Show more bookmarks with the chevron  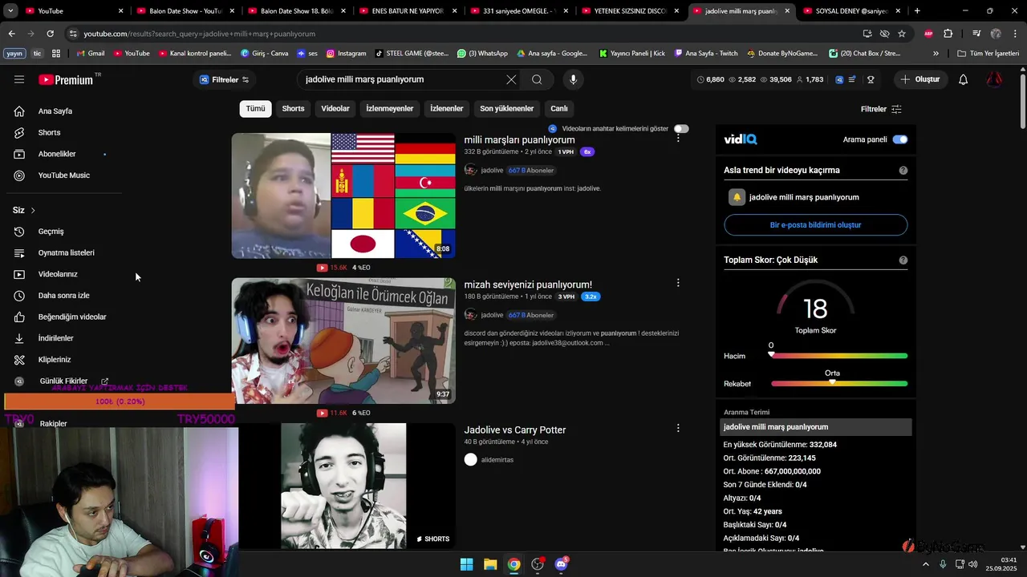coord(936,54)
